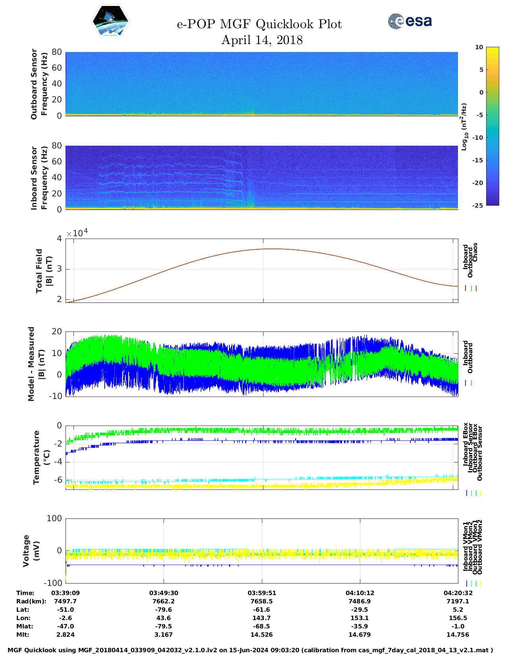Select the Outboard Sensor spectrogram panel

[262, 83]
